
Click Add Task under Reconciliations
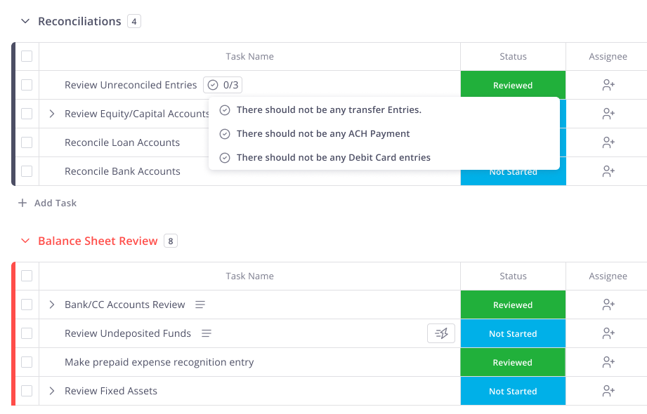(x=55, y=203)
